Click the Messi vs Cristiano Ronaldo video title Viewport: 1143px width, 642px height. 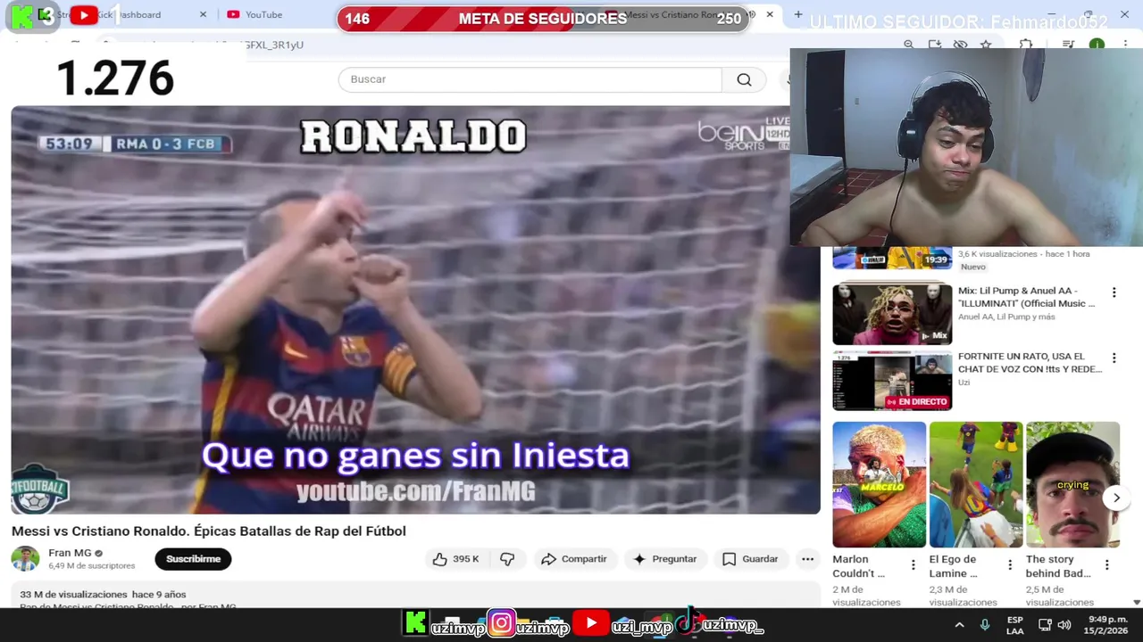tap(208, 531)
